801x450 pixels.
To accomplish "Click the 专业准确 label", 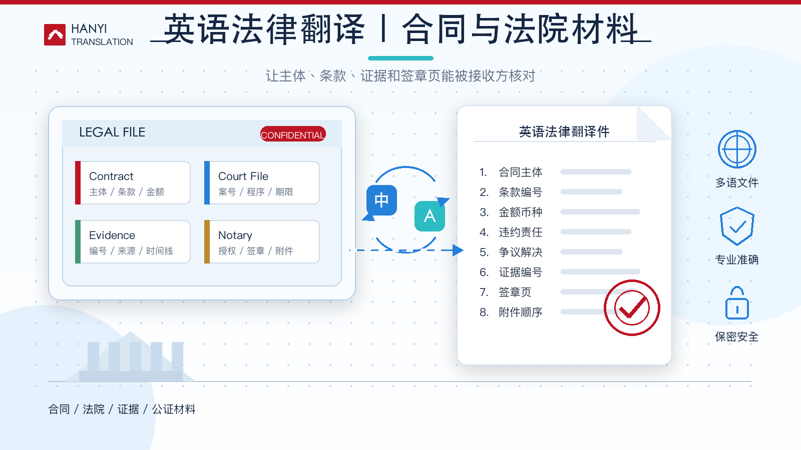I will tap(737, 259).
